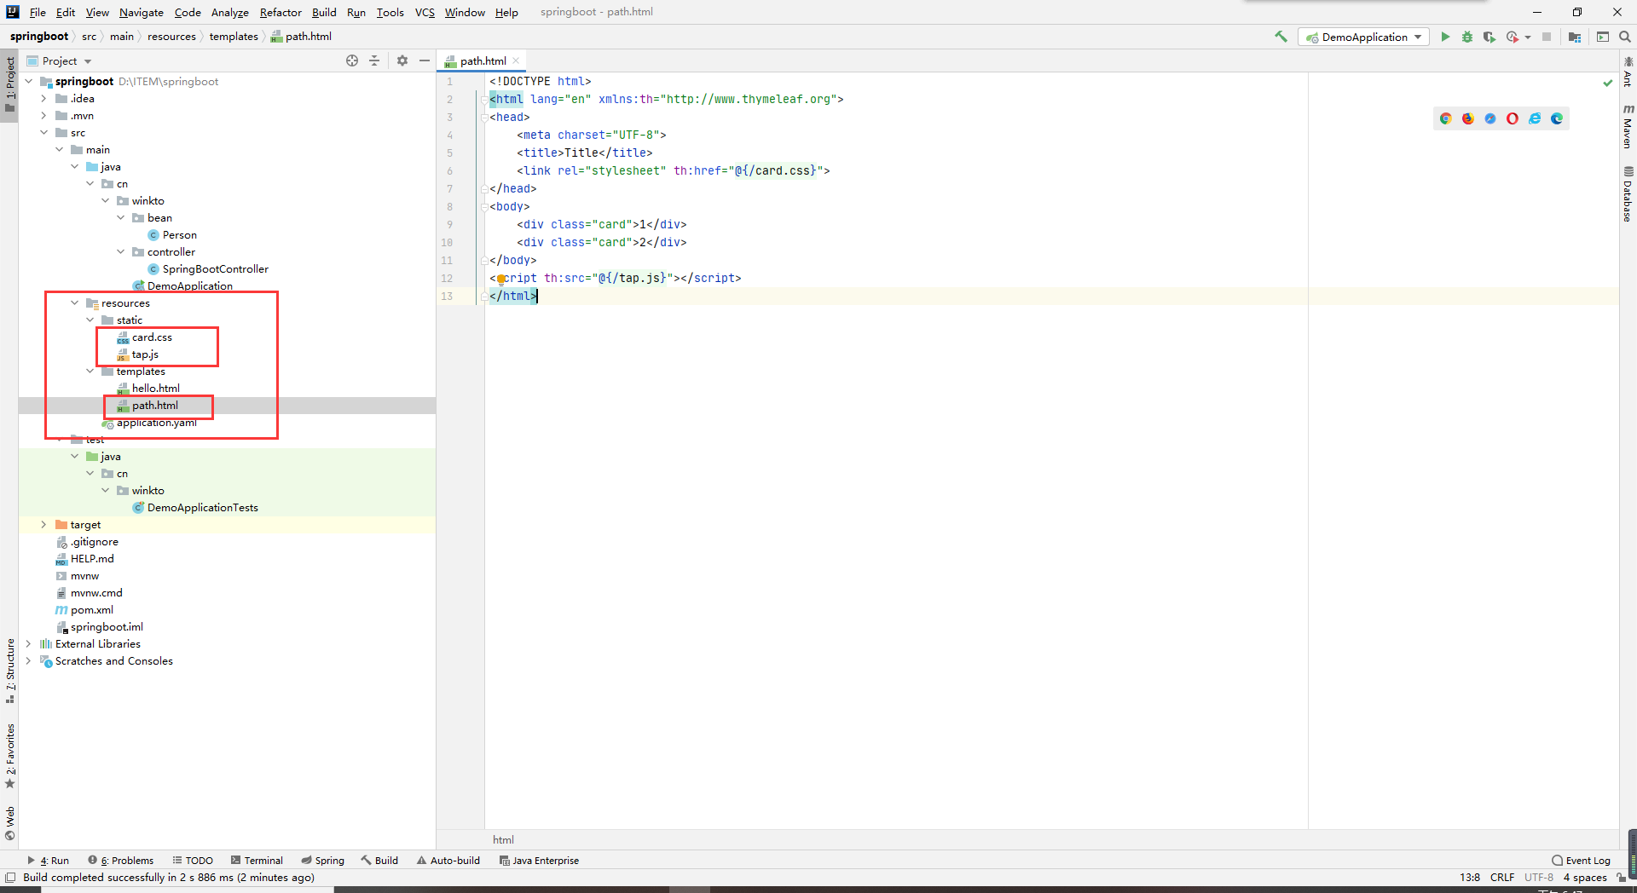Open the Event Log

tap(1581, 861)
